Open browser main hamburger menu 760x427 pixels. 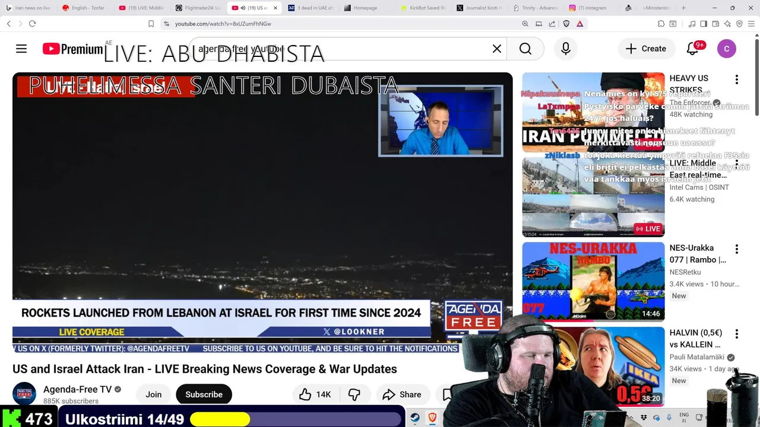point(751,24)
